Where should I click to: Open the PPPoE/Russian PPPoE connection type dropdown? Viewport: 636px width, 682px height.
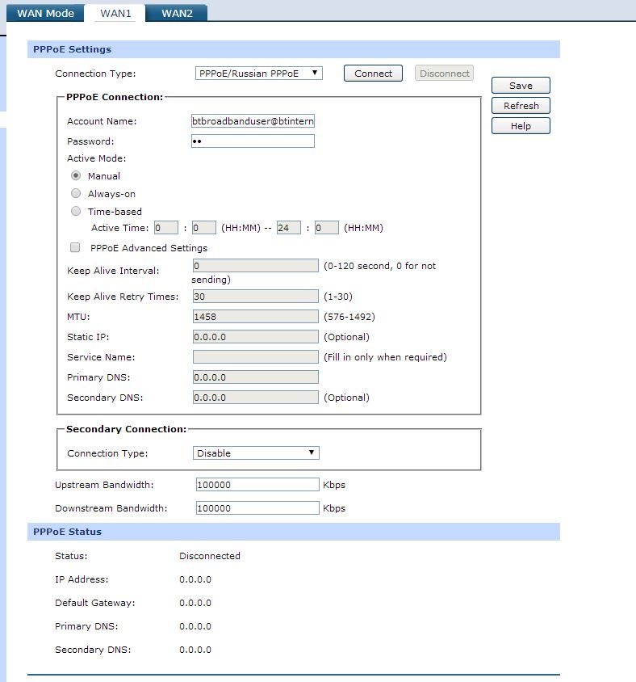(259, 73)
